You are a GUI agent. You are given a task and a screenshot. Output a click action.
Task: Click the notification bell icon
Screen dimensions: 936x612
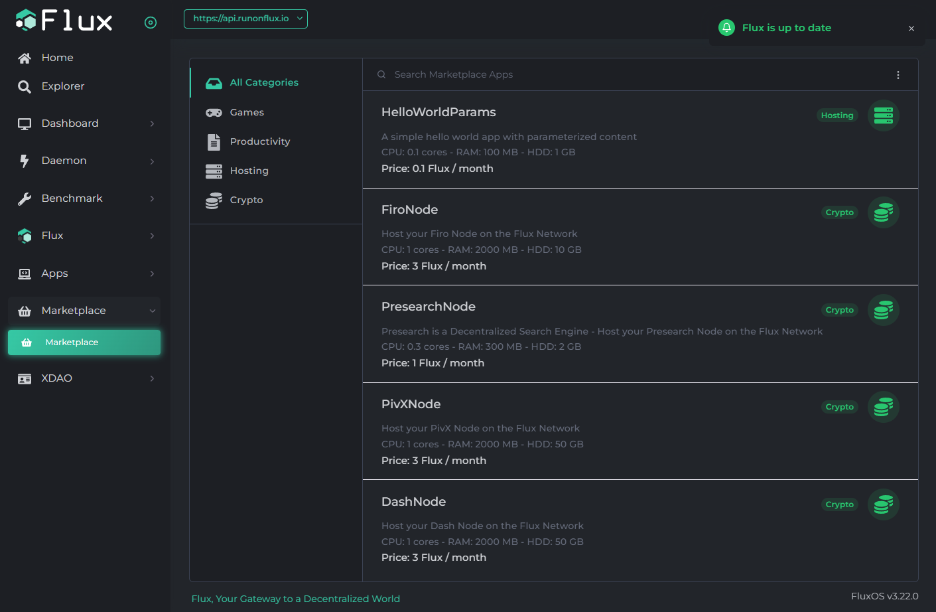[x=726, y=28]
